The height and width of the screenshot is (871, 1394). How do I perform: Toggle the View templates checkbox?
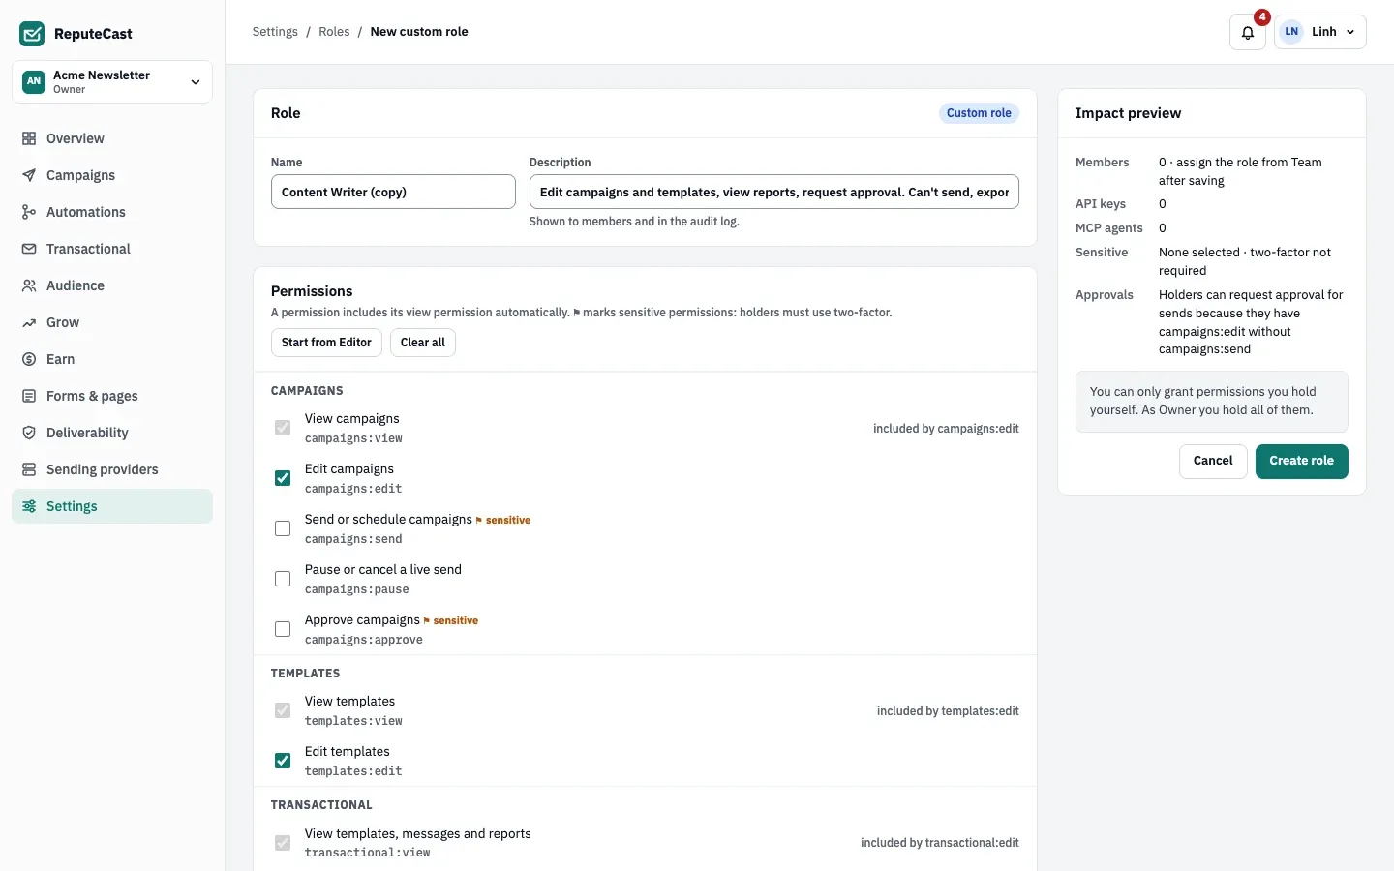coord(283,710)
